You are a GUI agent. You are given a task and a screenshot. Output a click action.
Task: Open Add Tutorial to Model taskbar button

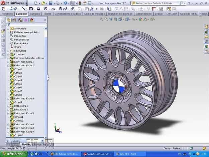coord(65,154)
